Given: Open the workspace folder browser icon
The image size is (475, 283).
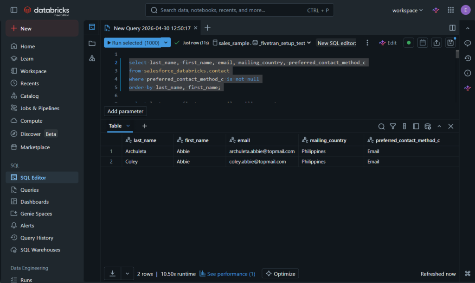Looking at the screenshot, I should 92,43.
